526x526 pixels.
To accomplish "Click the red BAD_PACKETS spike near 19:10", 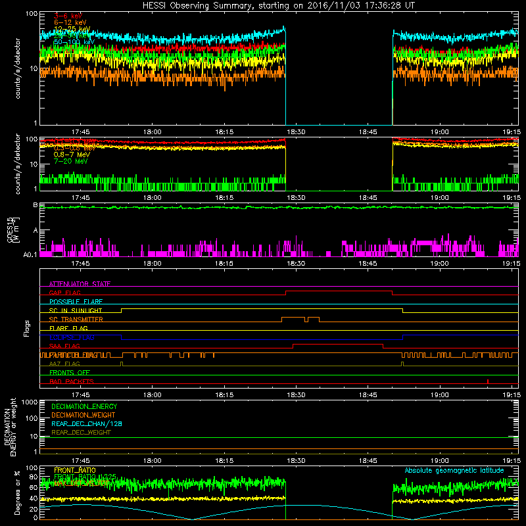I will point(488,381).
